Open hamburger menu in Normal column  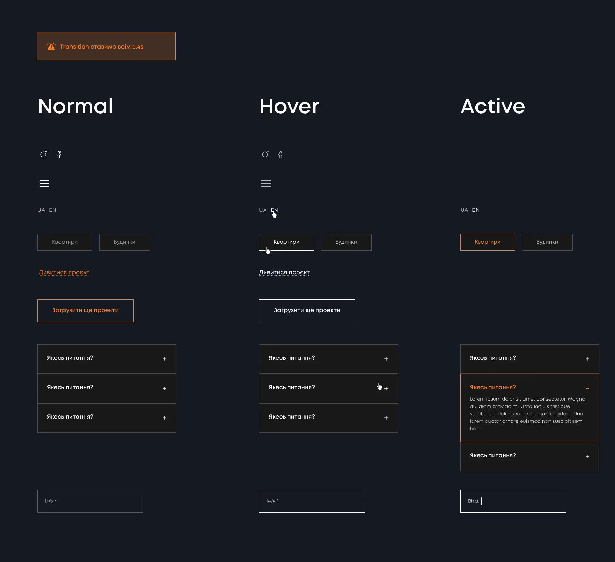44,183
